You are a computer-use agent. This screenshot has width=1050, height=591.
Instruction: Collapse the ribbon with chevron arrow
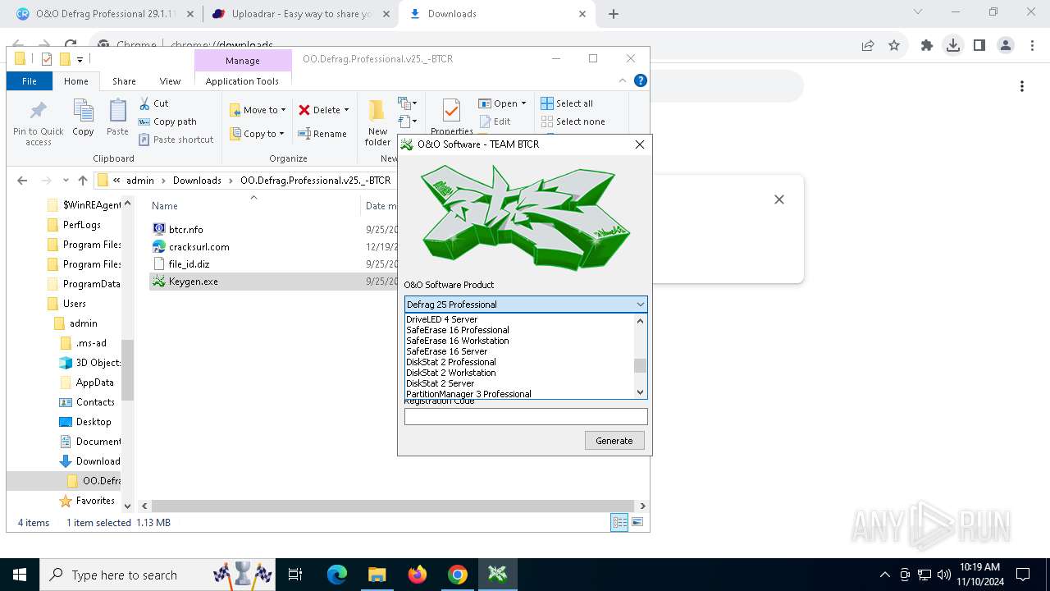click(x=623, y=80)
